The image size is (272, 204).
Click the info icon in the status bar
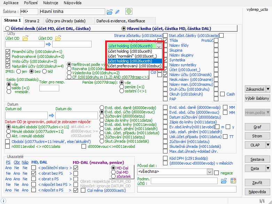click(x=3, y=201)
